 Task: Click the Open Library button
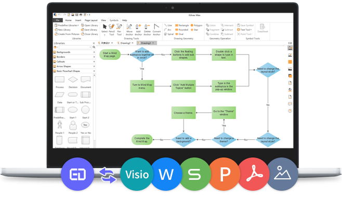click(x=89, y=25)
